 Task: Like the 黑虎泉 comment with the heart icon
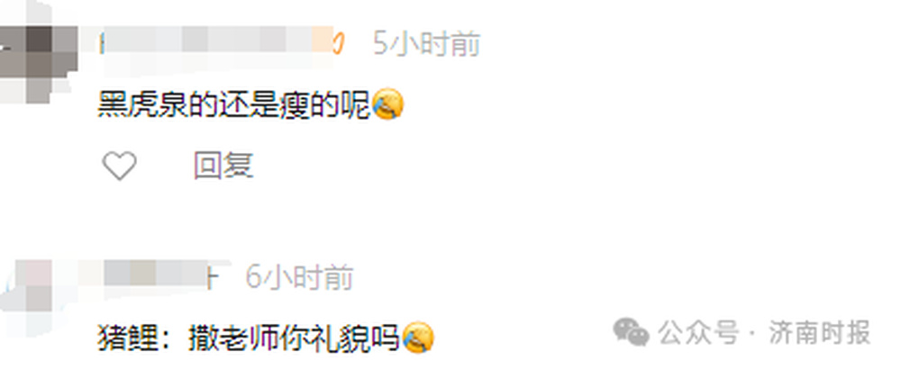(x=120, y=166)
